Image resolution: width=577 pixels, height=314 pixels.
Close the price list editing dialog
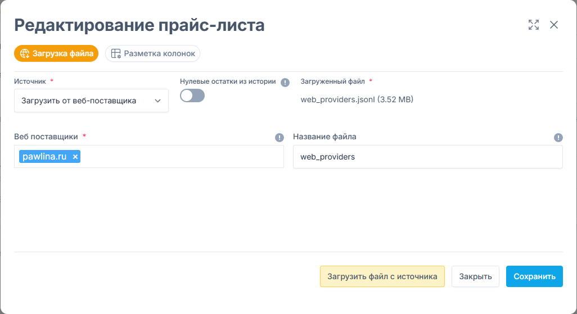point(554,25)
